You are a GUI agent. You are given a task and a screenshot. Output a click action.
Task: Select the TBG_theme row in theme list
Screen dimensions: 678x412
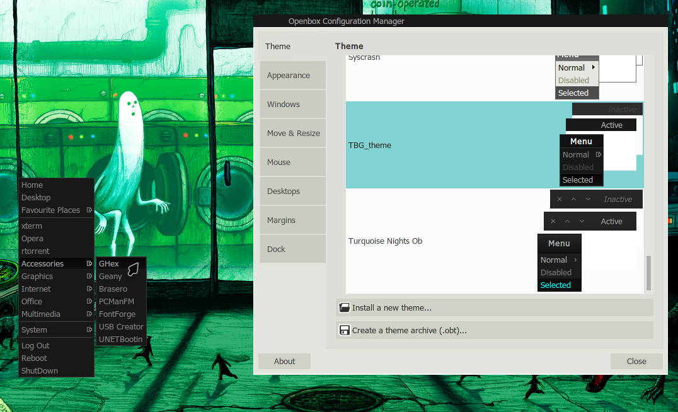[495, 146]
